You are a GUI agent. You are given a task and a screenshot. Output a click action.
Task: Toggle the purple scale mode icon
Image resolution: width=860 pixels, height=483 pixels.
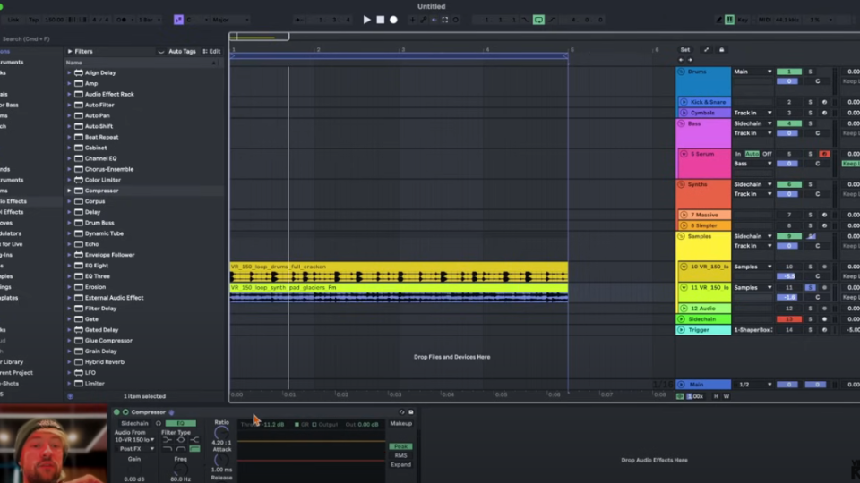click(178, 20)
